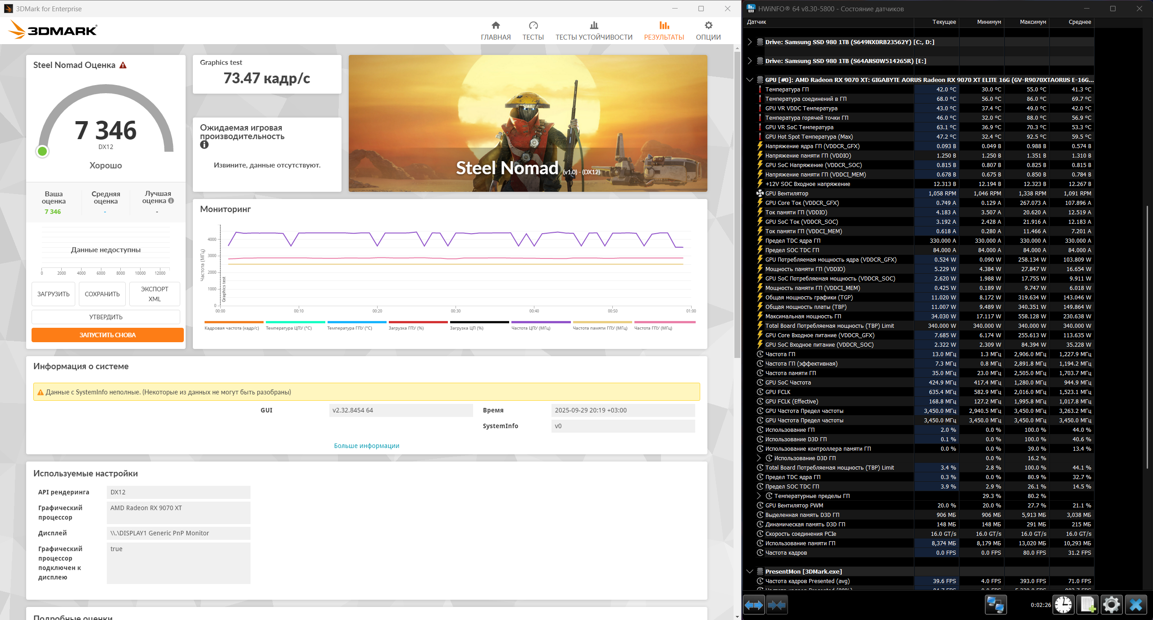Click the lightning icon beside +12V SOC Входное напряжение
This screenshot has height=620, width=1153.
tap(760, 184)
